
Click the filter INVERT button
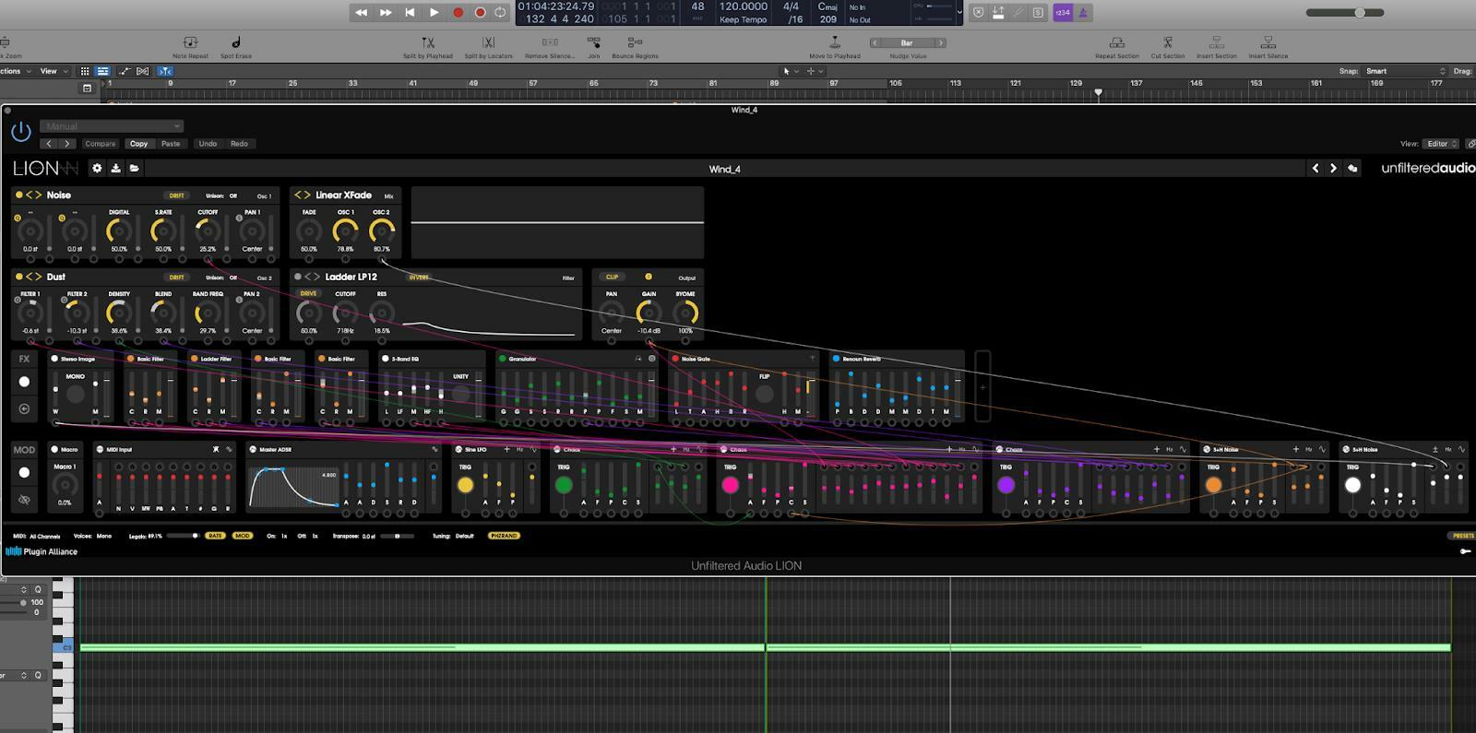coord(419,277)
